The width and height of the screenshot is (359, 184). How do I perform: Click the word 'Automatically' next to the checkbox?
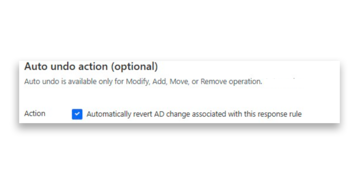(109, 114)
